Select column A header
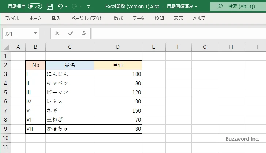The image size is (266, 153). click(x=18, y=47)
